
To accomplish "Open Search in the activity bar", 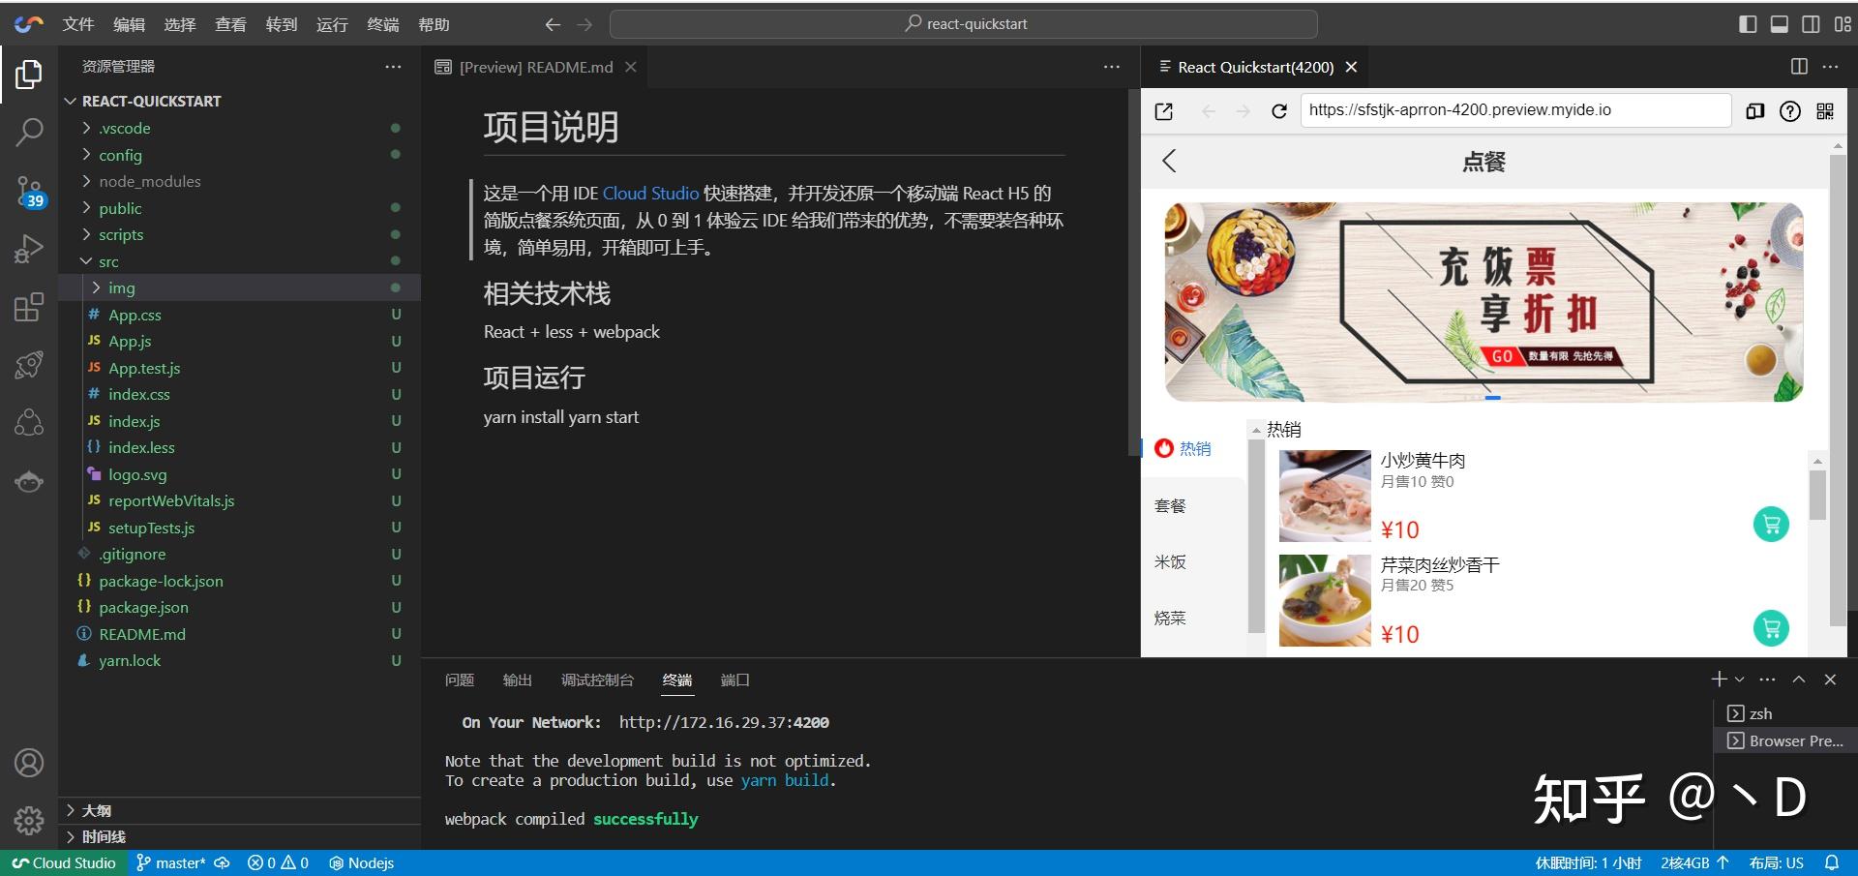I will [29, 131].
